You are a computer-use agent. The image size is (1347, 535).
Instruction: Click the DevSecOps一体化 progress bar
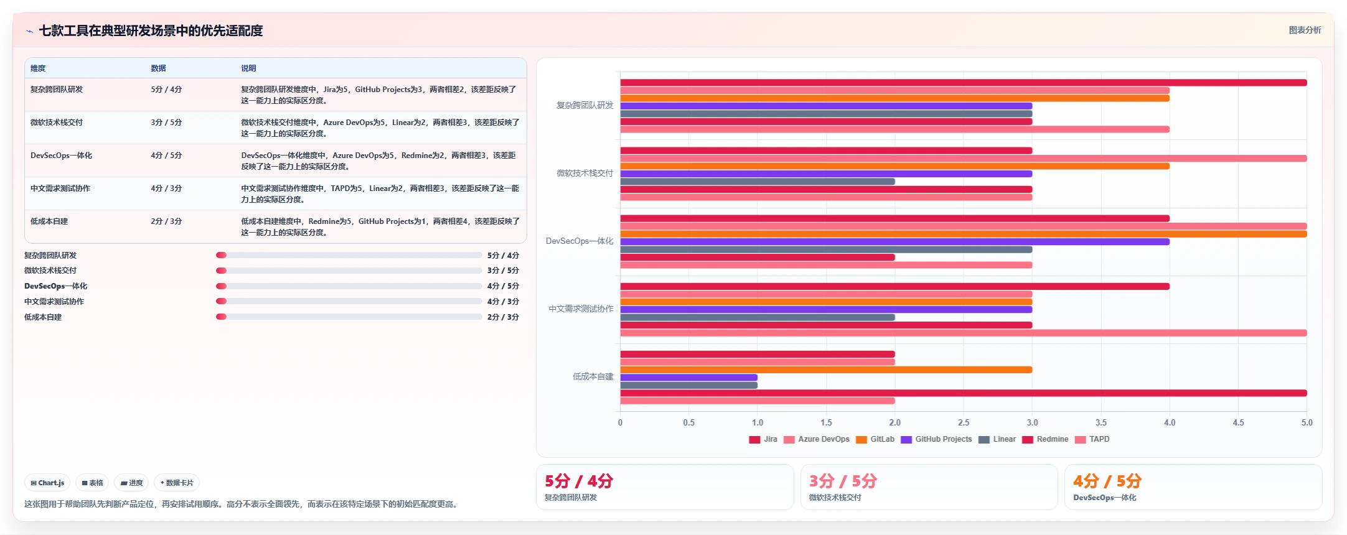(x=349, y=286)
